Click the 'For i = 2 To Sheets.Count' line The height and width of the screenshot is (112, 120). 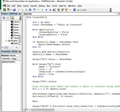[49, 89]
